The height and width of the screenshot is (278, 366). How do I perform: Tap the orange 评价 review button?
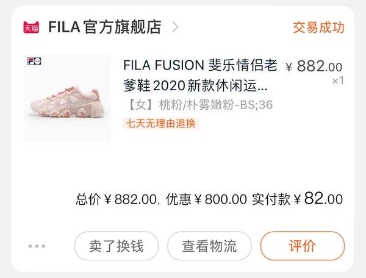tap(302, 246)
